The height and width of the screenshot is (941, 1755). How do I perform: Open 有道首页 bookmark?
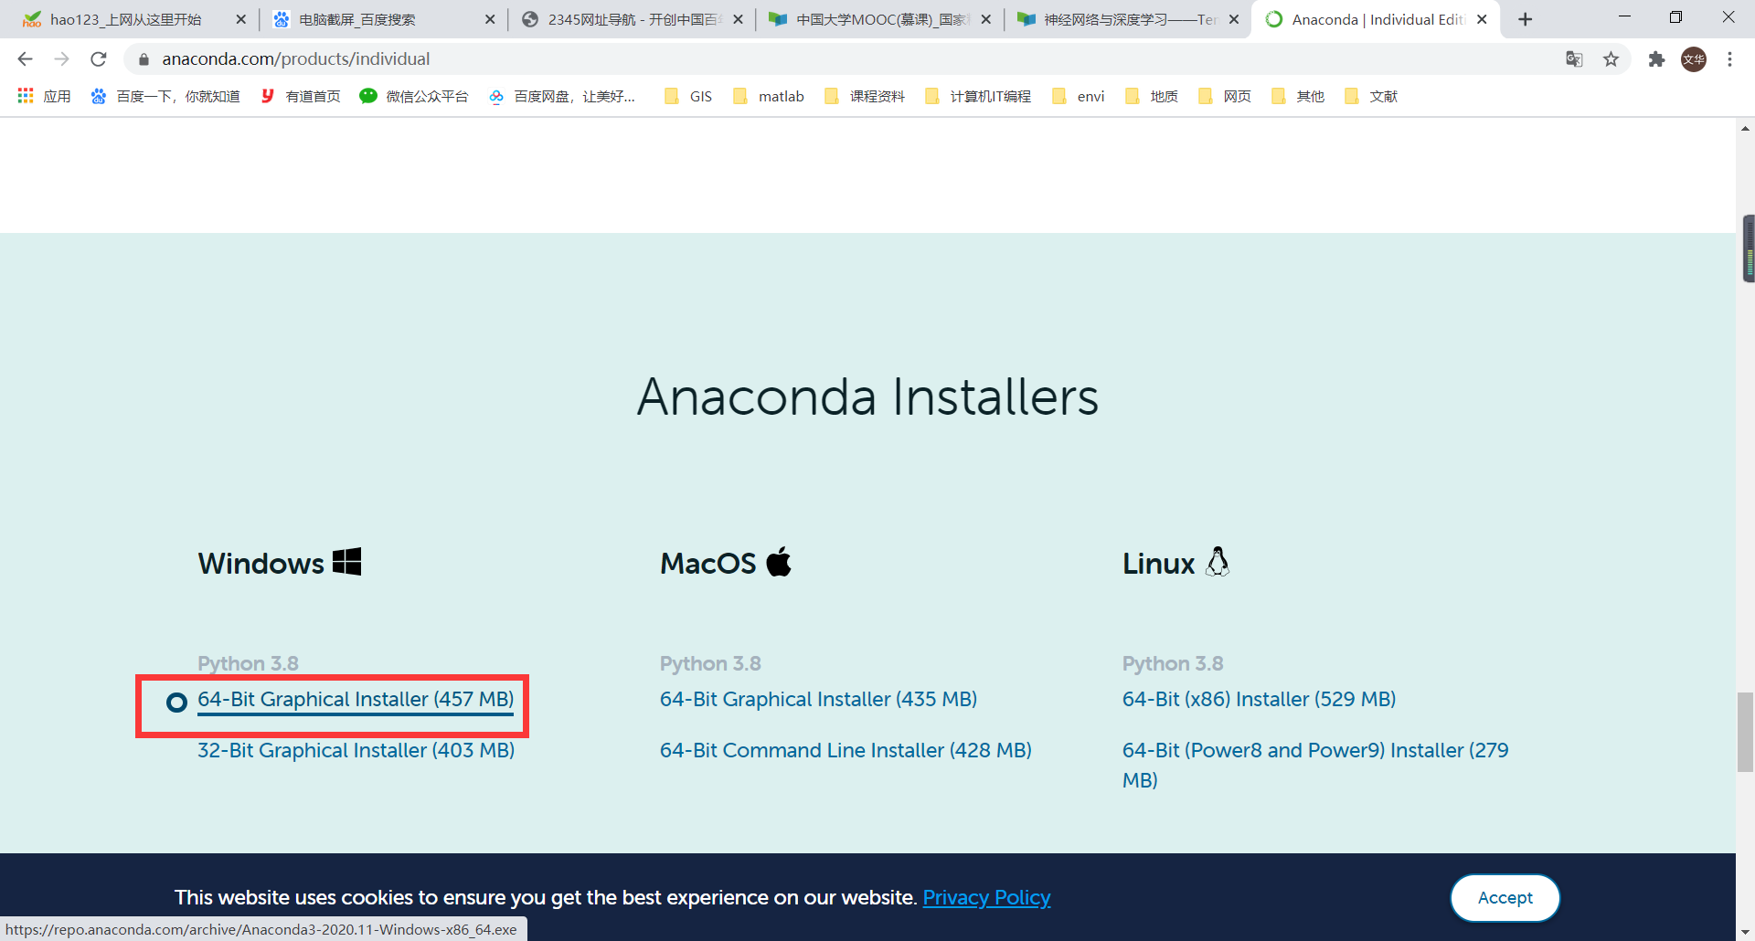click(301, 96)
